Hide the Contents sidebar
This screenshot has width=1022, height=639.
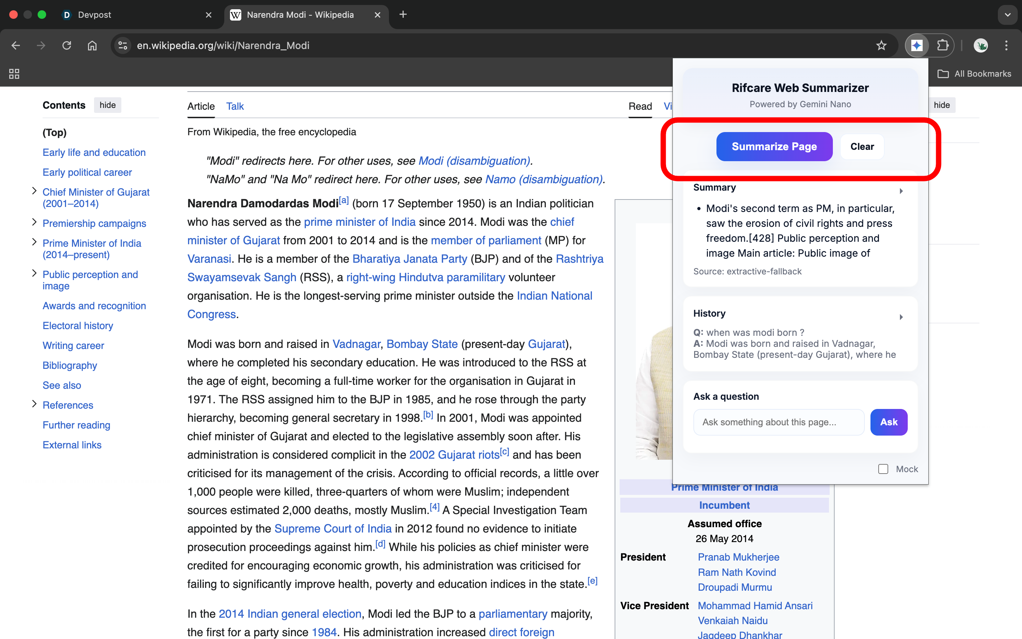click(x=107, y=105)
